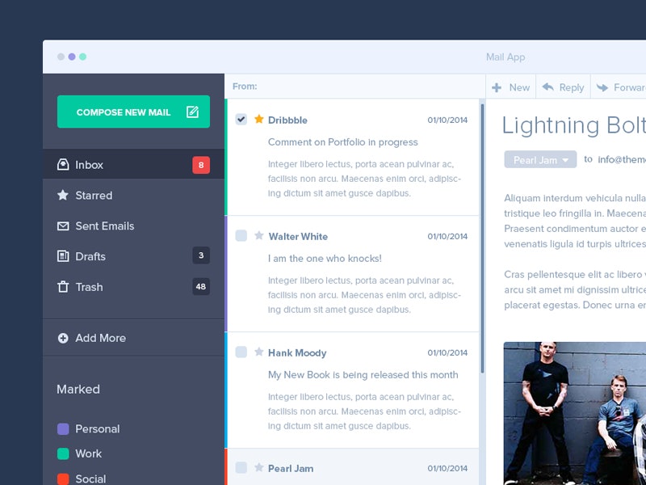
Task: Filter by the Personal label text
Action: pos(97,429)
